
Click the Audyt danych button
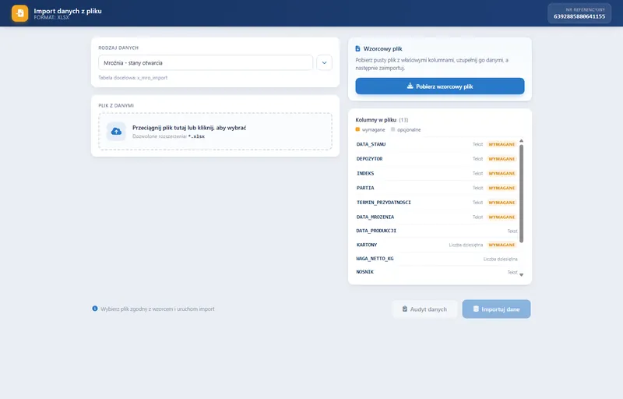pyautogui.click(x=424, y=309)
